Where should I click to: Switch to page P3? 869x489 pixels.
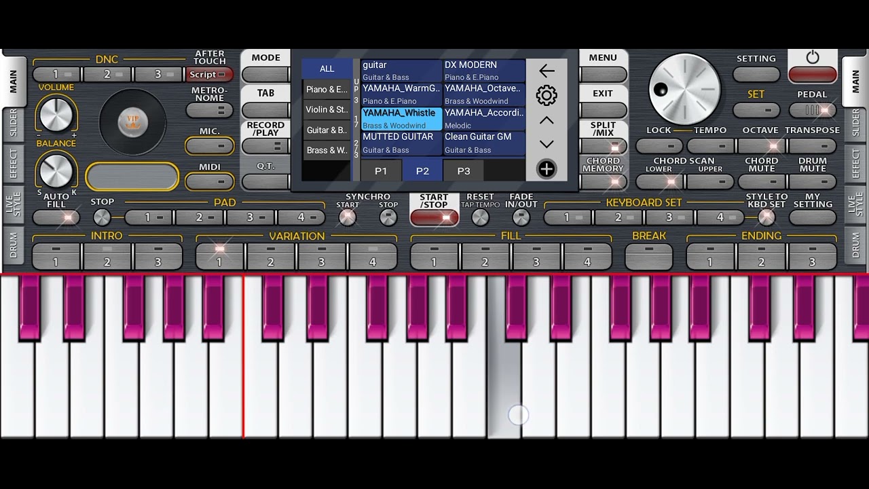tap(464, 171)
